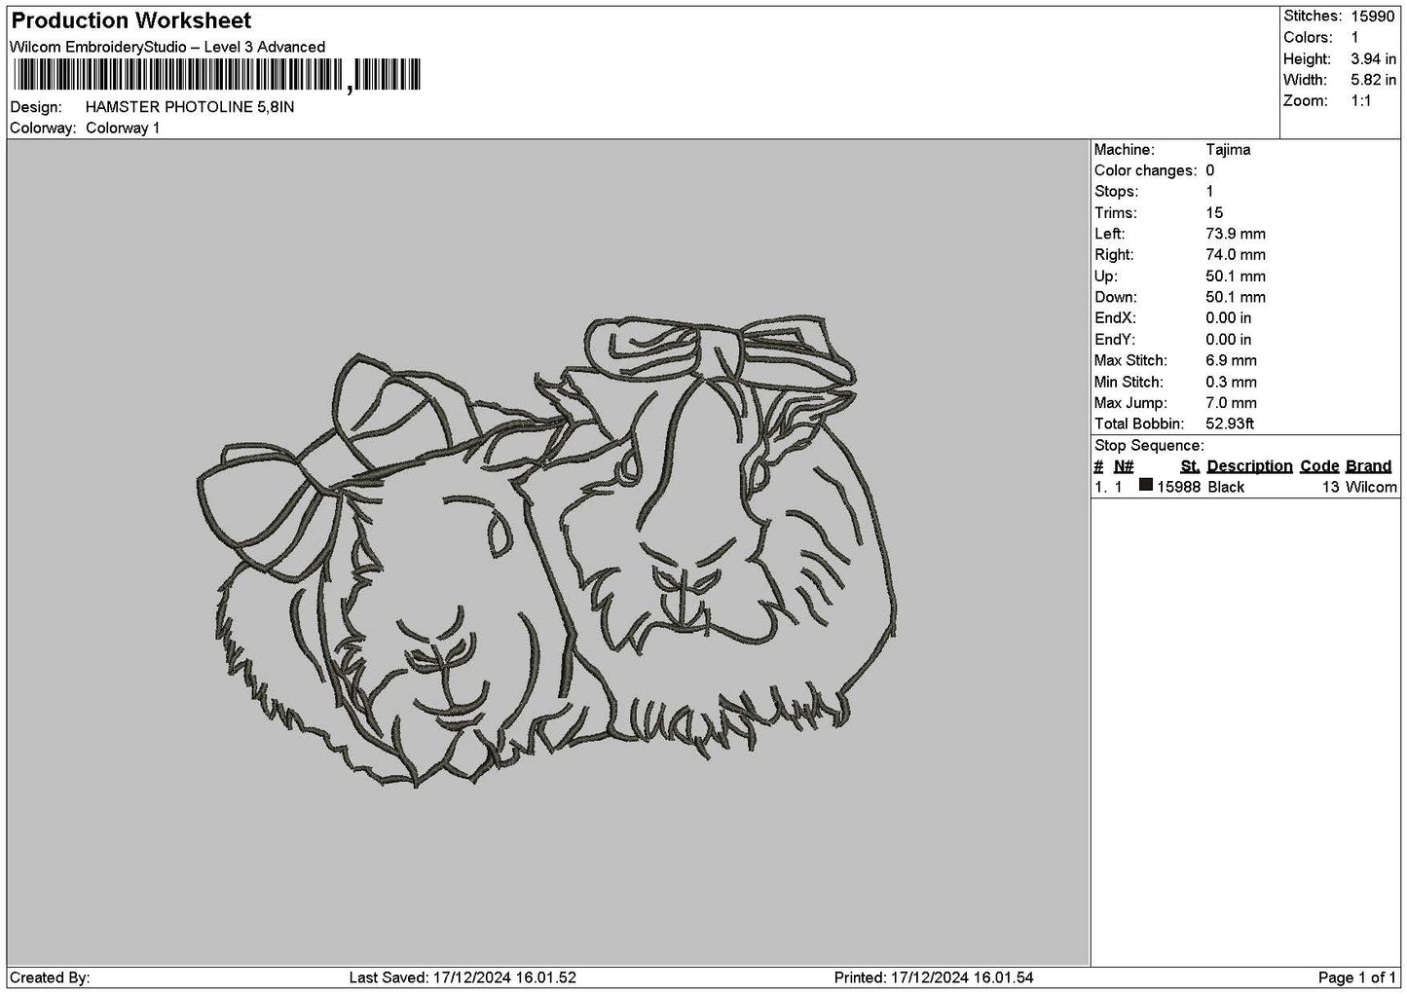Click the black thread color swatch
The height and width of the screenshot is (994, 1407).
(x=1146, y=485)
